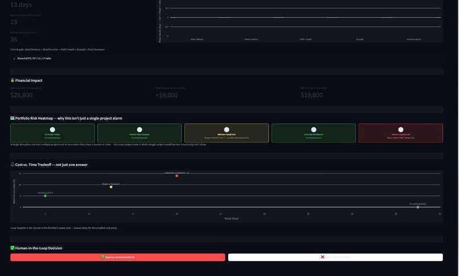Click the '+$9,000' financial metric value
The image size is (459, 276).
point(166,95)
